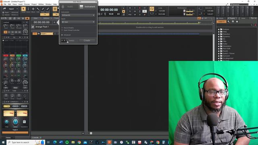258x145 pixels.
Task: Open the Help menu
Action: point(55,4)
